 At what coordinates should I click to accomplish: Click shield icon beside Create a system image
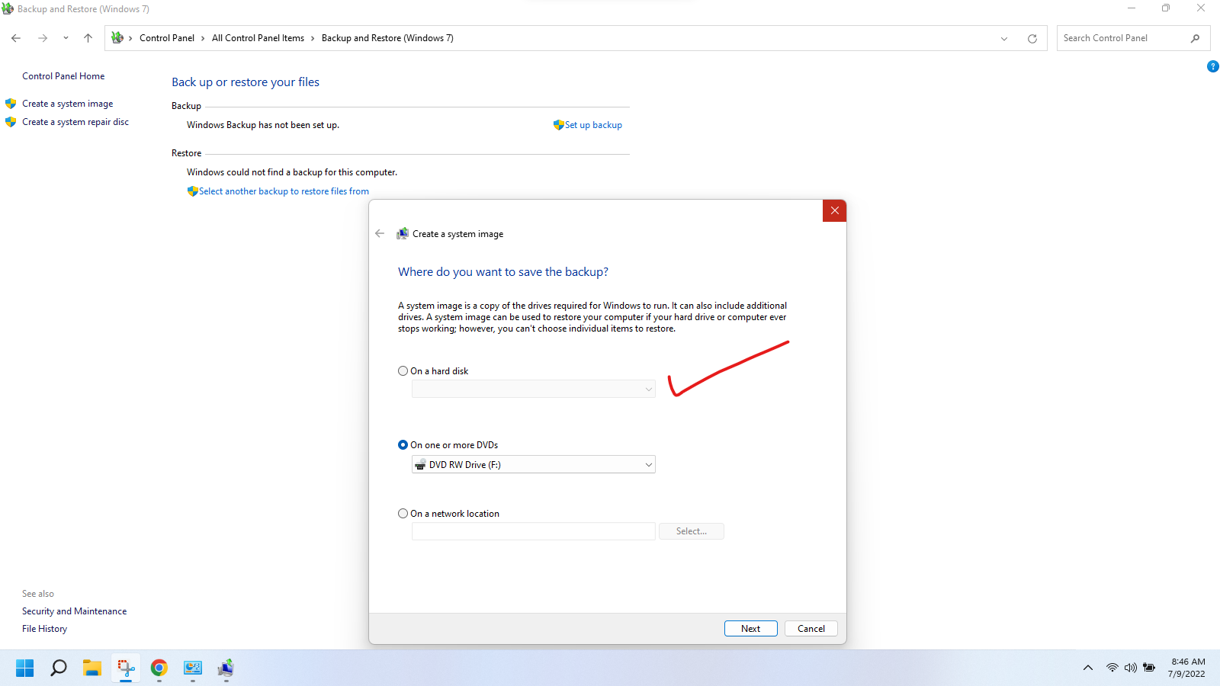(x=11, y=104)
